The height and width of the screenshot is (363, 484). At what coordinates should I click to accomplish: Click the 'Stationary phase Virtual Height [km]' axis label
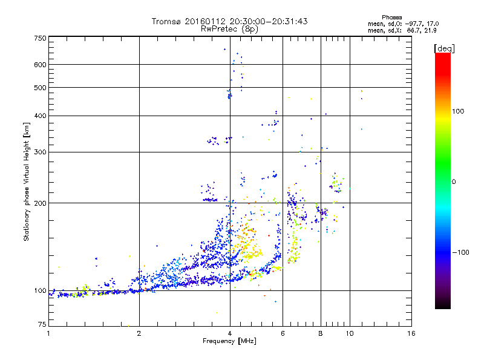pyautogui.click(x=26, y=181)
